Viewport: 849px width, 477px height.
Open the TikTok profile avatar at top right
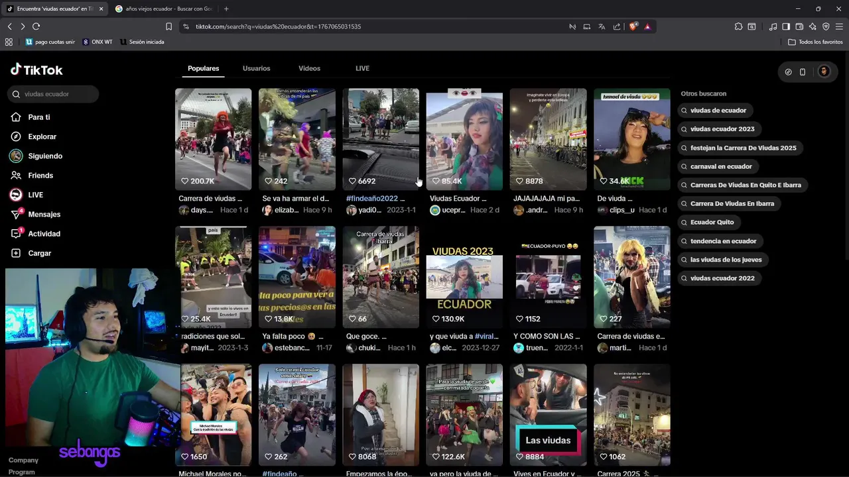pyautogui.click(x=824, y=72)
